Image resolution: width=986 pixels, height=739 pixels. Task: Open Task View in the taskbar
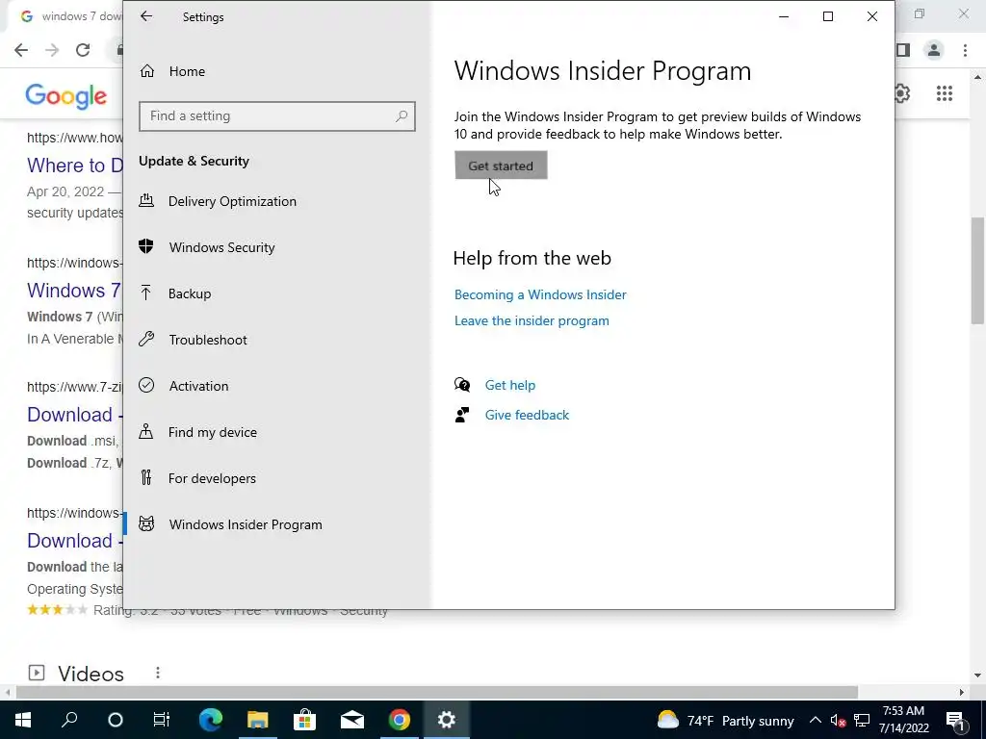coord(162,720)
